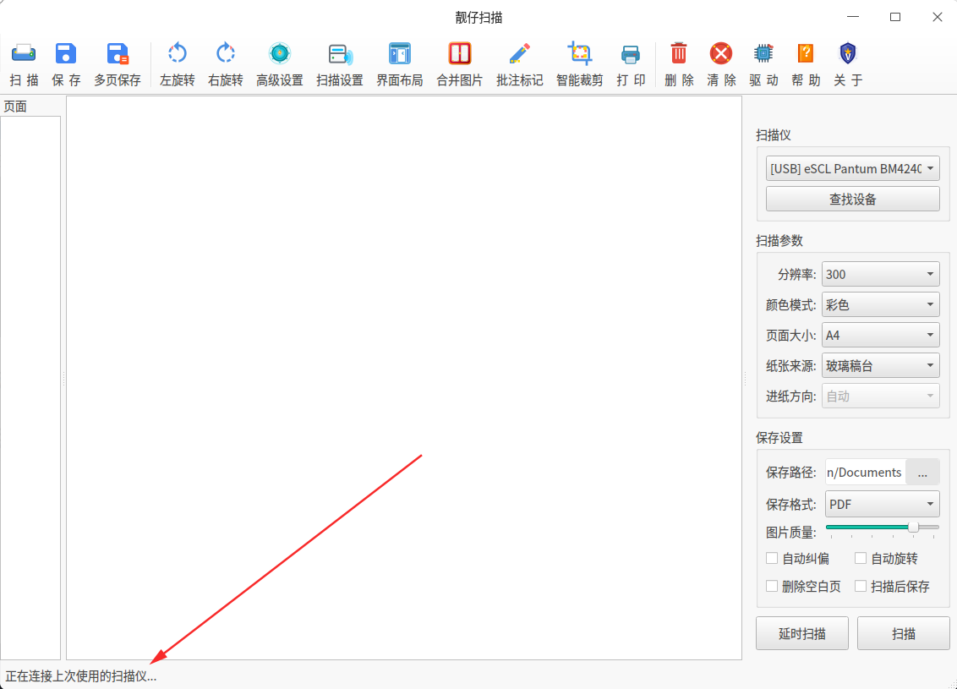This screenshot has height=689, width=957.
Task: Open the 合并图片 merge images tool
Action: click(460, 54)
